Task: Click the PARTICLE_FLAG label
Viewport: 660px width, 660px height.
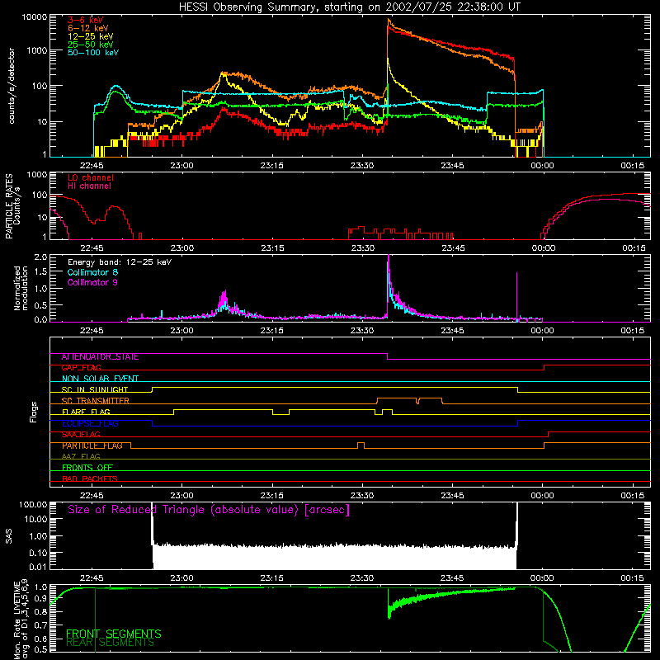Action: click(x=92, y=445)
